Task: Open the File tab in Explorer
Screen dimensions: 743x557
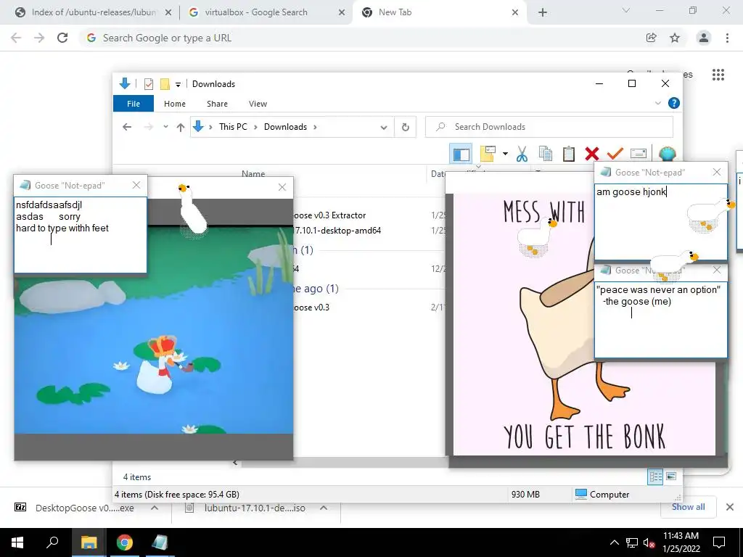Action: tap(134, 103)
